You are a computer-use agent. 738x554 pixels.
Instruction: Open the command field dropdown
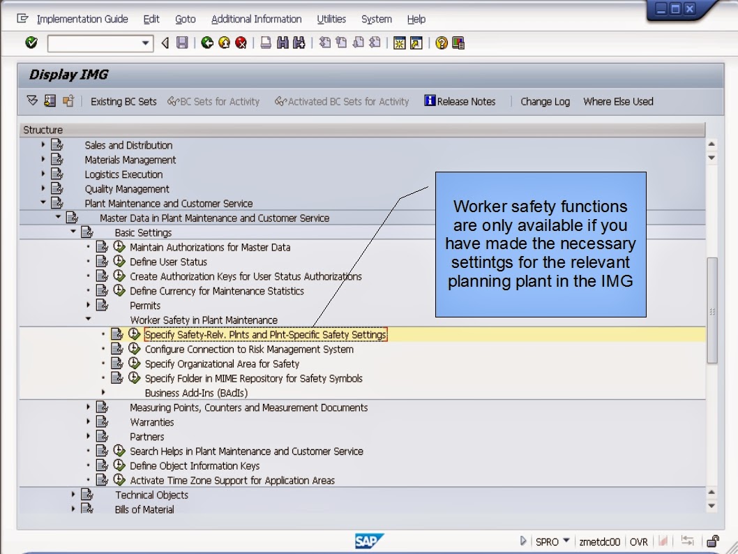(146, 43)
